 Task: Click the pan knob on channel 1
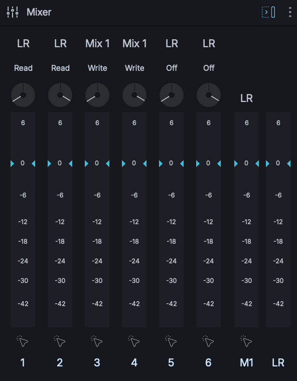tap(23, 95)
